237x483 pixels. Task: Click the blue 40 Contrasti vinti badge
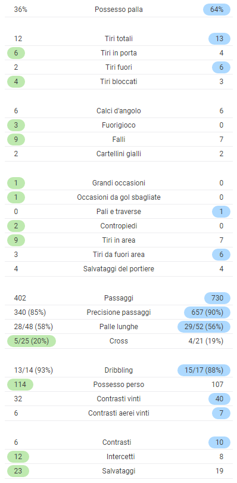pos(220,398)
